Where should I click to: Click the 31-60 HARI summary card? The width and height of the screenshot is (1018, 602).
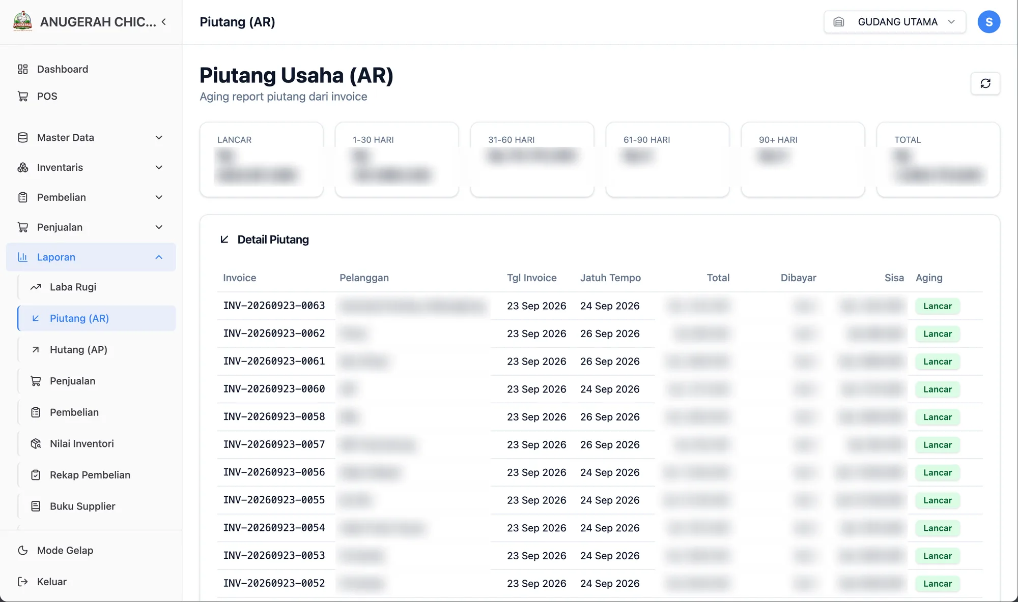pyautogui.click(x=532, y=159)
